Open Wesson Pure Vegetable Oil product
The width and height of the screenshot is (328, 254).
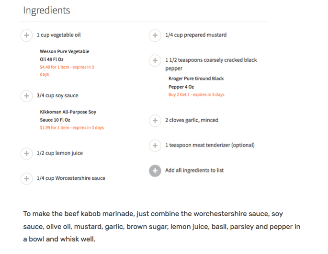coord(64,55)
